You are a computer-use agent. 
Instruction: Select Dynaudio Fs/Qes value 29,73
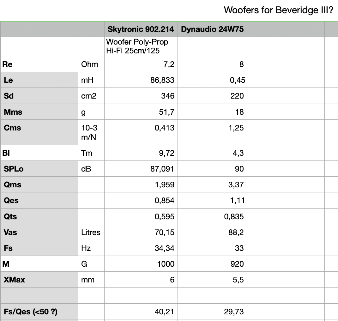click(212, 312)
